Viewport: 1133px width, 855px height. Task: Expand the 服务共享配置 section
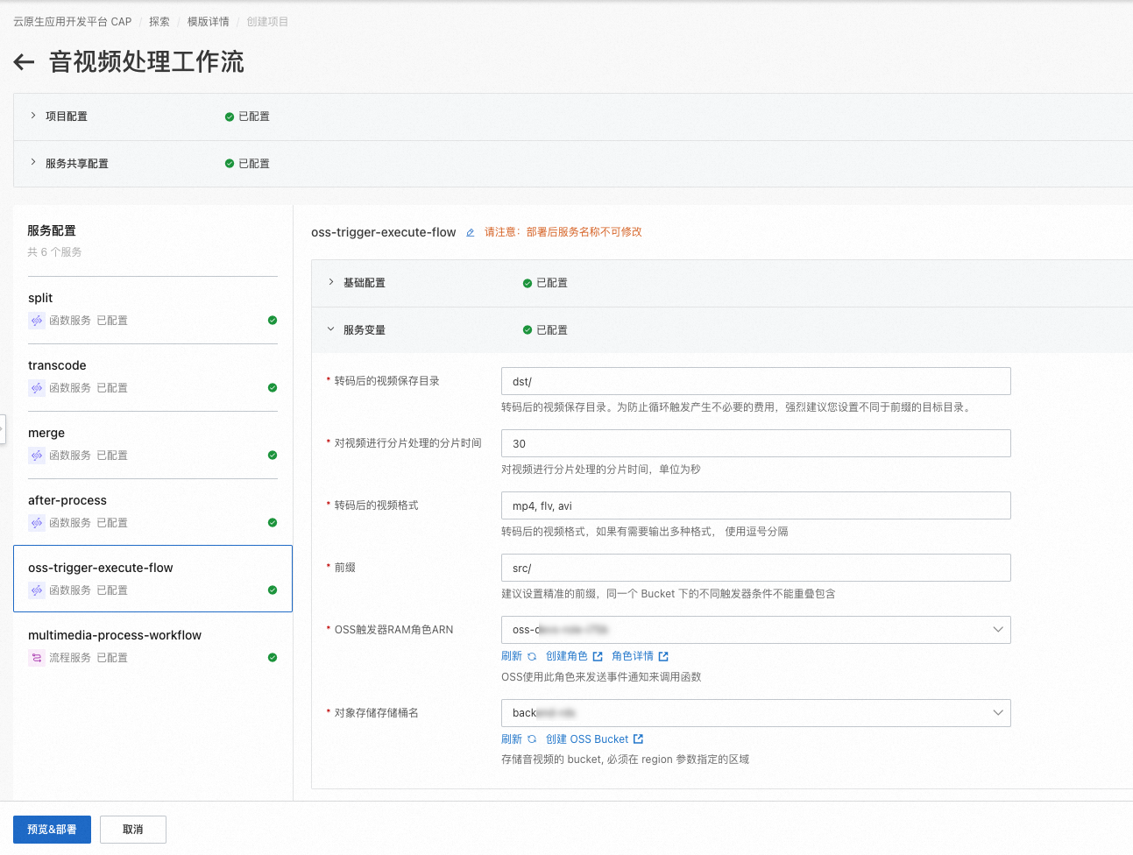tap(33, 163)
